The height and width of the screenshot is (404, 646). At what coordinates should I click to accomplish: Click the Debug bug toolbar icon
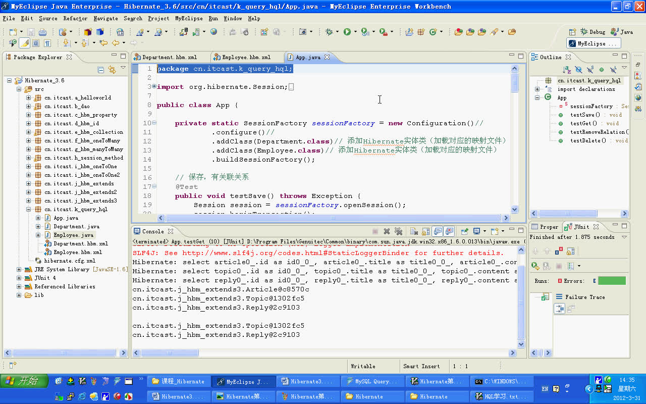(329, 32)
